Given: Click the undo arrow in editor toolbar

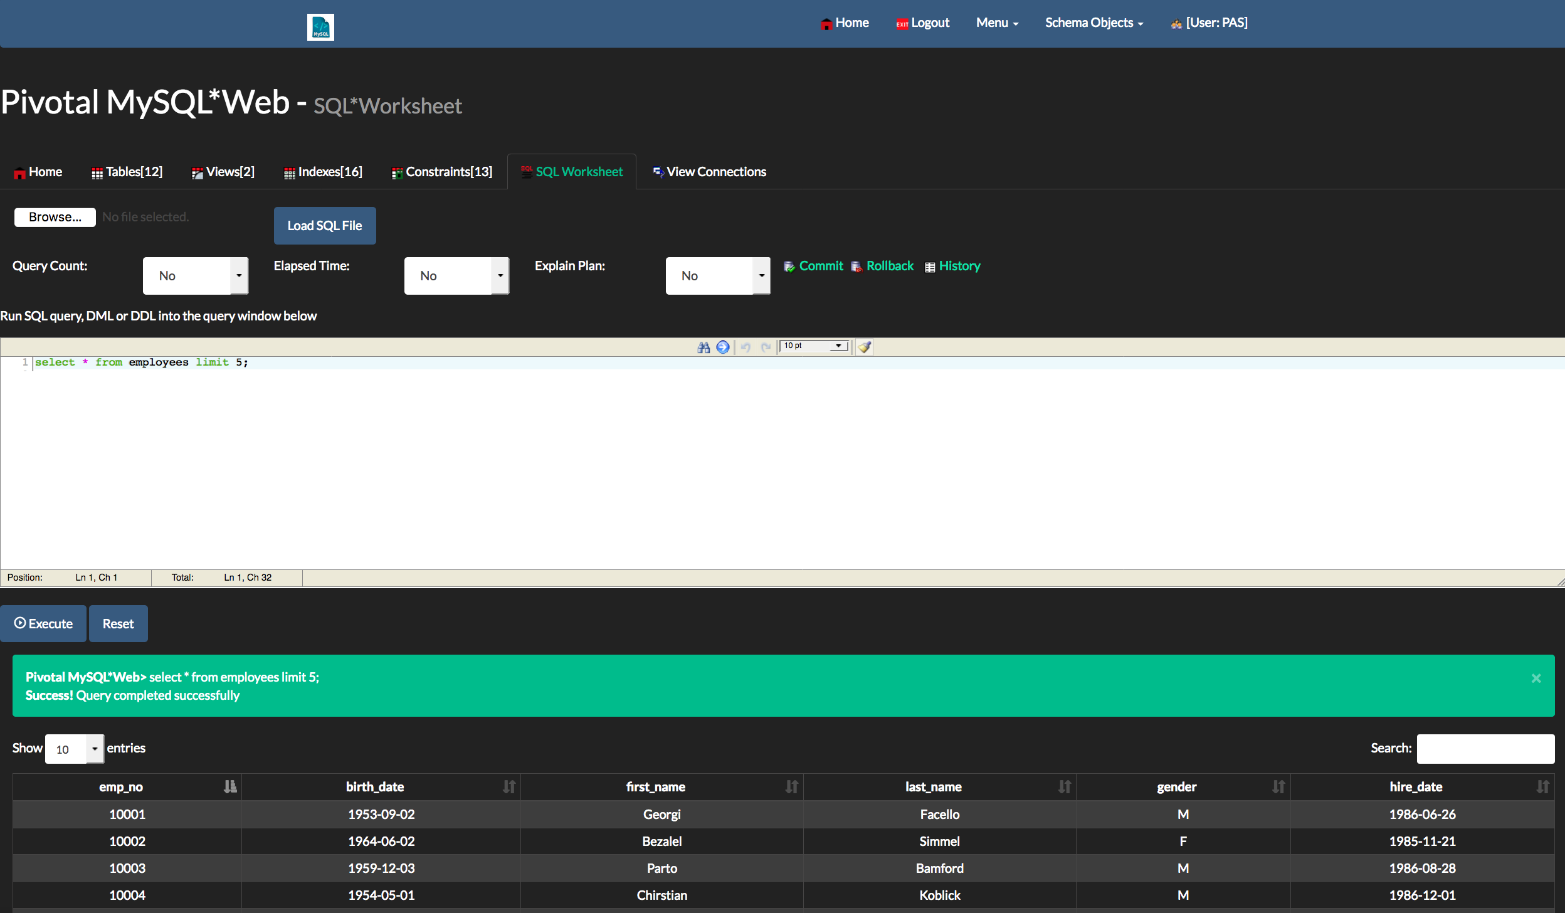Looking at the screenshot, I should tap(746, 347).
